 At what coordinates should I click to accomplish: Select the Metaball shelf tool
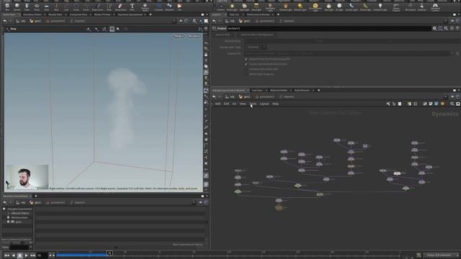[x=169, y=6]
